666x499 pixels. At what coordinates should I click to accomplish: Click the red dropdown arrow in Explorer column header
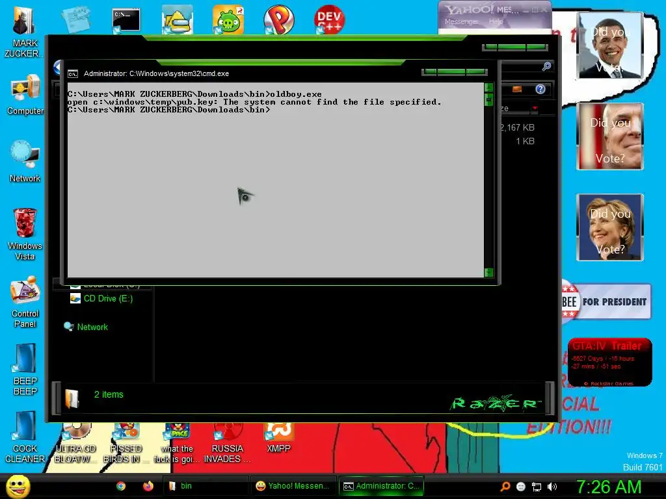(535, 109)
